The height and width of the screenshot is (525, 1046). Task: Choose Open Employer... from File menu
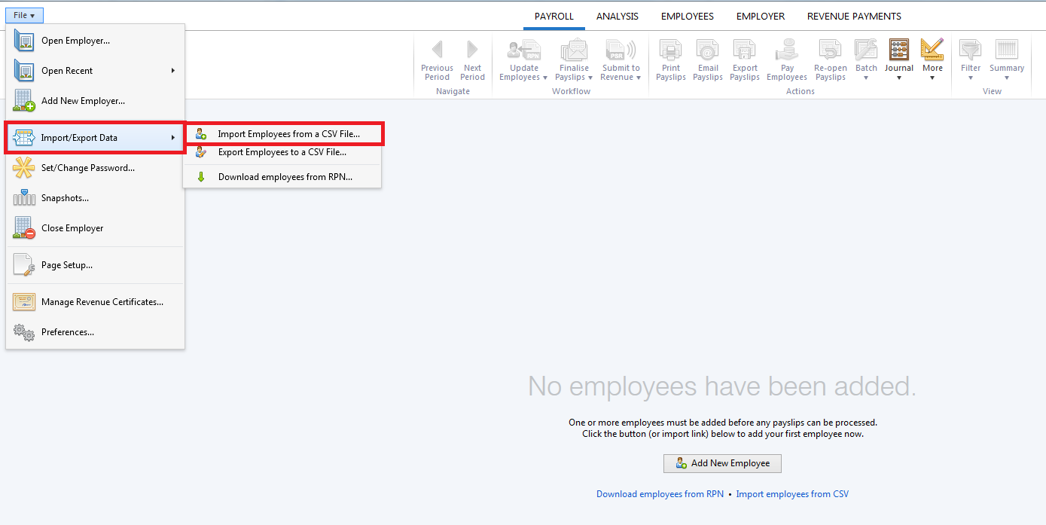pos(95,41)
